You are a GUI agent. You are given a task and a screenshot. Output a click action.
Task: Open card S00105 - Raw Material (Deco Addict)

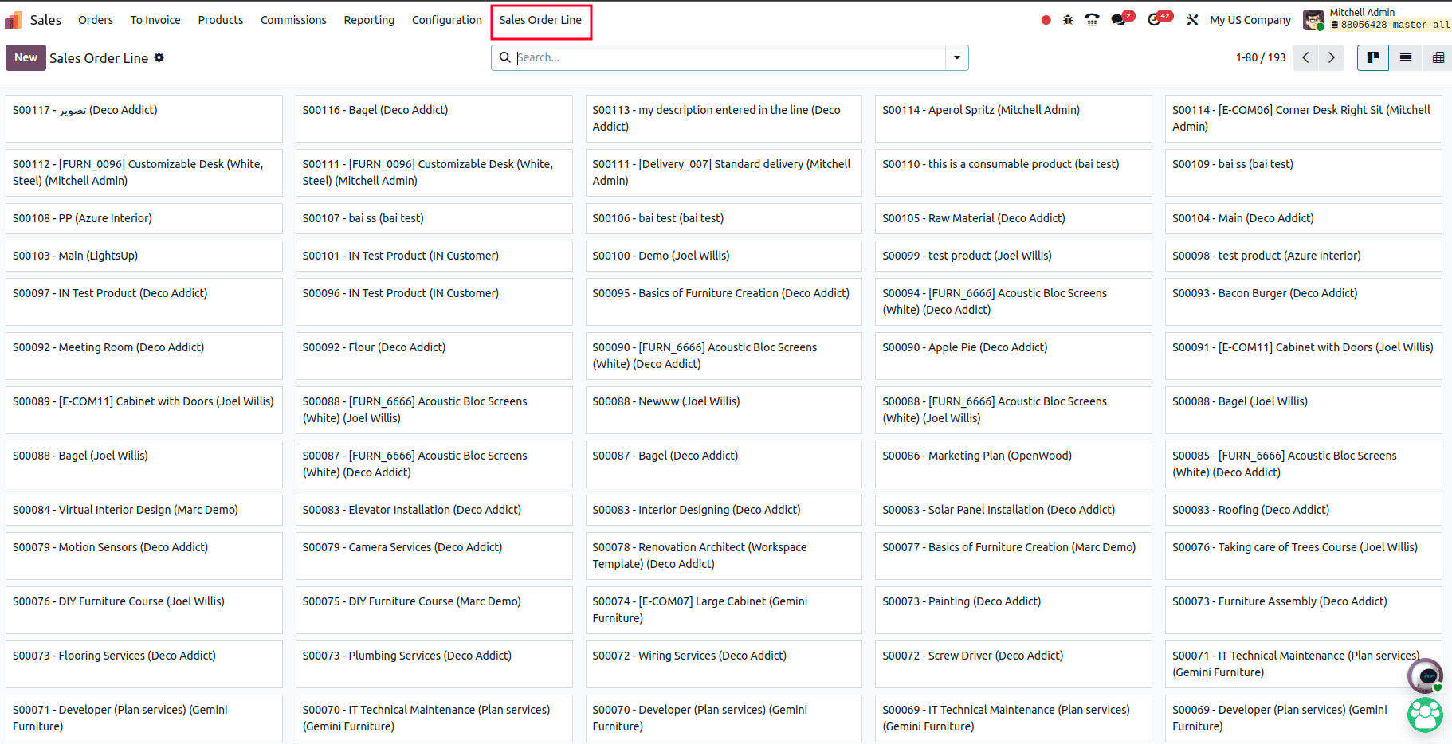pos(1013,218)
